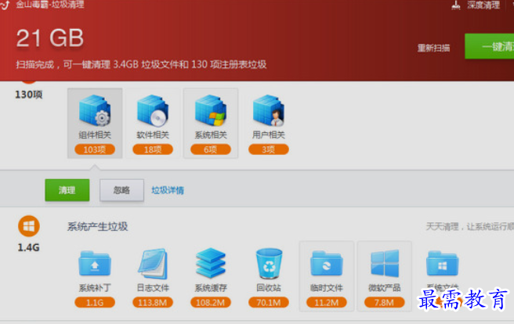Click the 113.8M size badge

[x=153, y=302]
